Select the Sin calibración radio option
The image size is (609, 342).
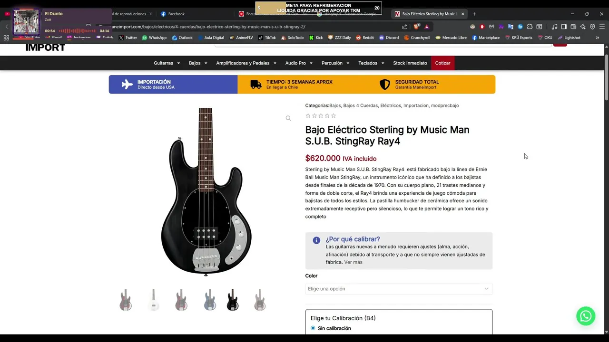313,328
